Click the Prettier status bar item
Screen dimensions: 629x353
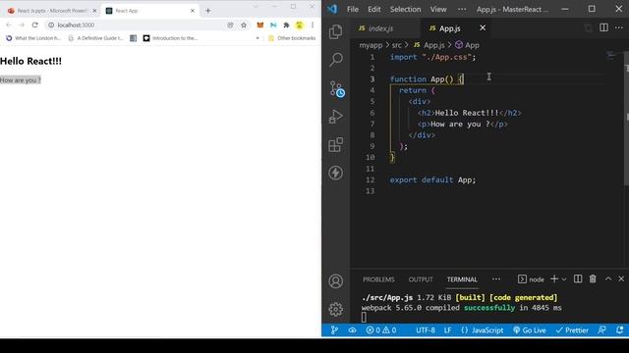[572, 330]
